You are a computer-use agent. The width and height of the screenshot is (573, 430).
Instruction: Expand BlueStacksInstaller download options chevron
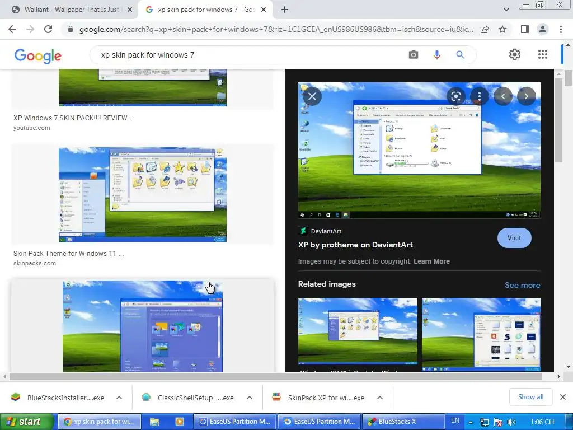pyautogui.click(x=119, y=398)
